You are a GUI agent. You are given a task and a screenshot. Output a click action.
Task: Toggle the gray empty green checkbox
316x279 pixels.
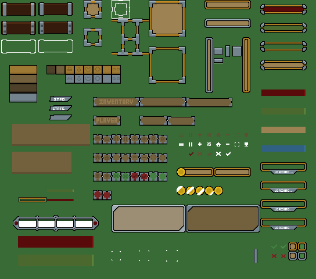(x=302, y=256)
